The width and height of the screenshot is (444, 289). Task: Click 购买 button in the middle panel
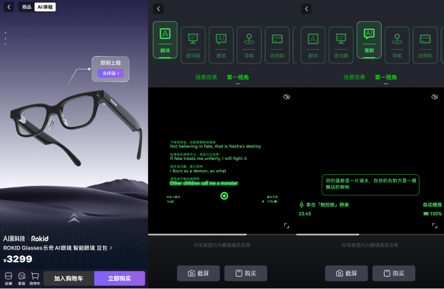click(246, 273)
